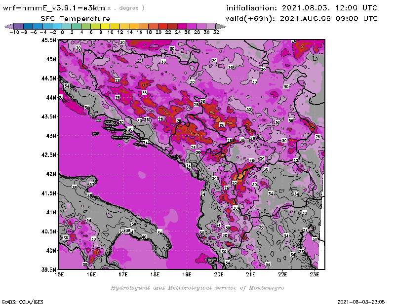Click the 18E longitude axis label

(x=155, y=274)
